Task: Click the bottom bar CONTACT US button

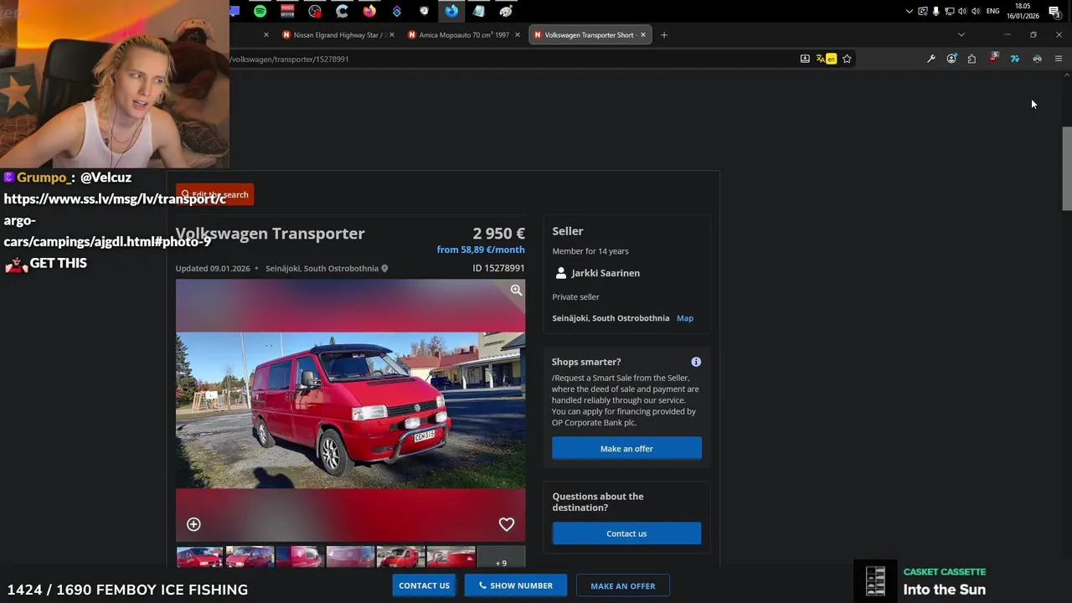Action: coord(424,585)
